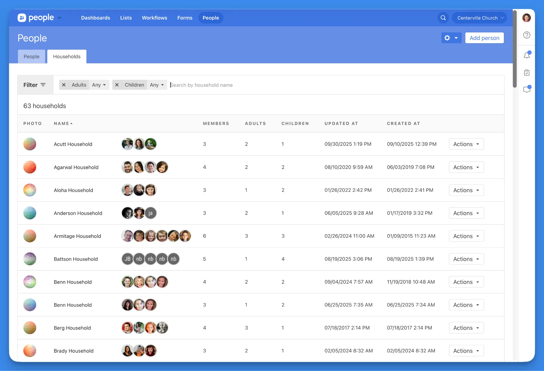Screen dimensions: 544x371
Task: Toggle the Filter panel button
Action: tap(35, 85)
